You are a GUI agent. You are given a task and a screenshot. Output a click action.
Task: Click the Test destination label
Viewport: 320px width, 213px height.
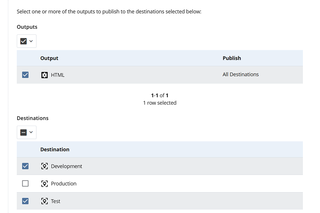(x=55, y=201)
